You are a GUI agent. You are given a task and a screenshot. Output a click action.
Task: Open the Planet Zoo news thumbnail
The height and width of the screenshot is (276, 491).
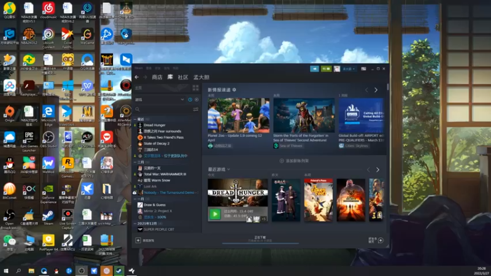coord(239,115)
